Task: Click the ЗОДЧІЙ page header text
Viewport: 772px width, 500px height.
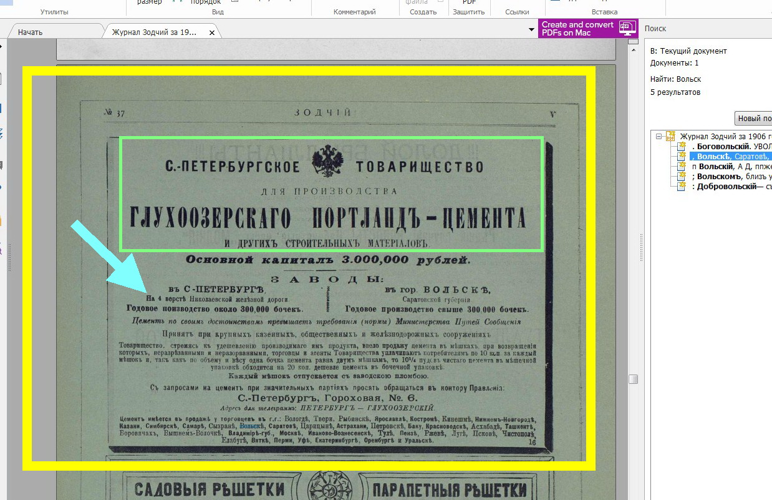Action: click(x=322, y=113)
